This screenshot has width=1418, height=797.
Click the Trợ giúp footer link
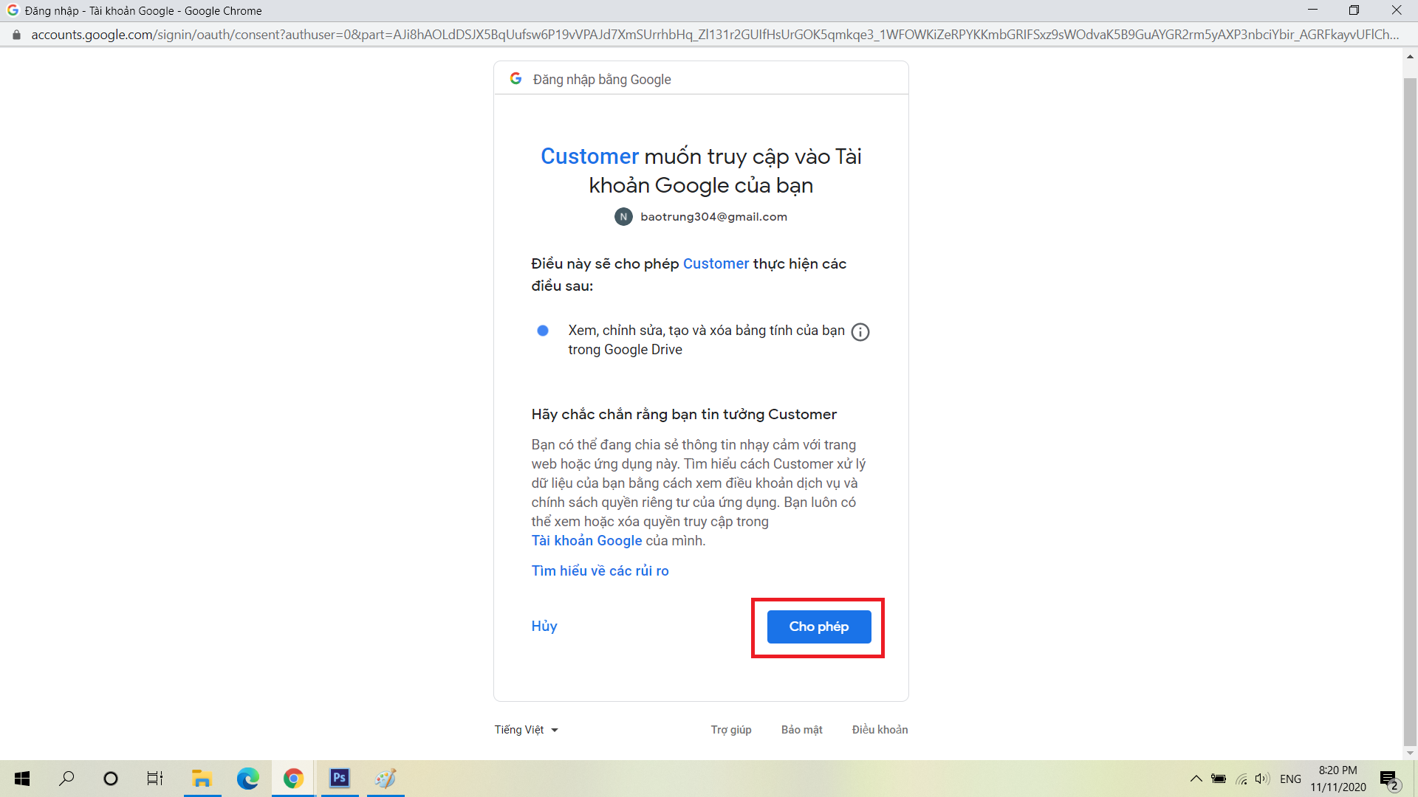[x=730, y=730]
